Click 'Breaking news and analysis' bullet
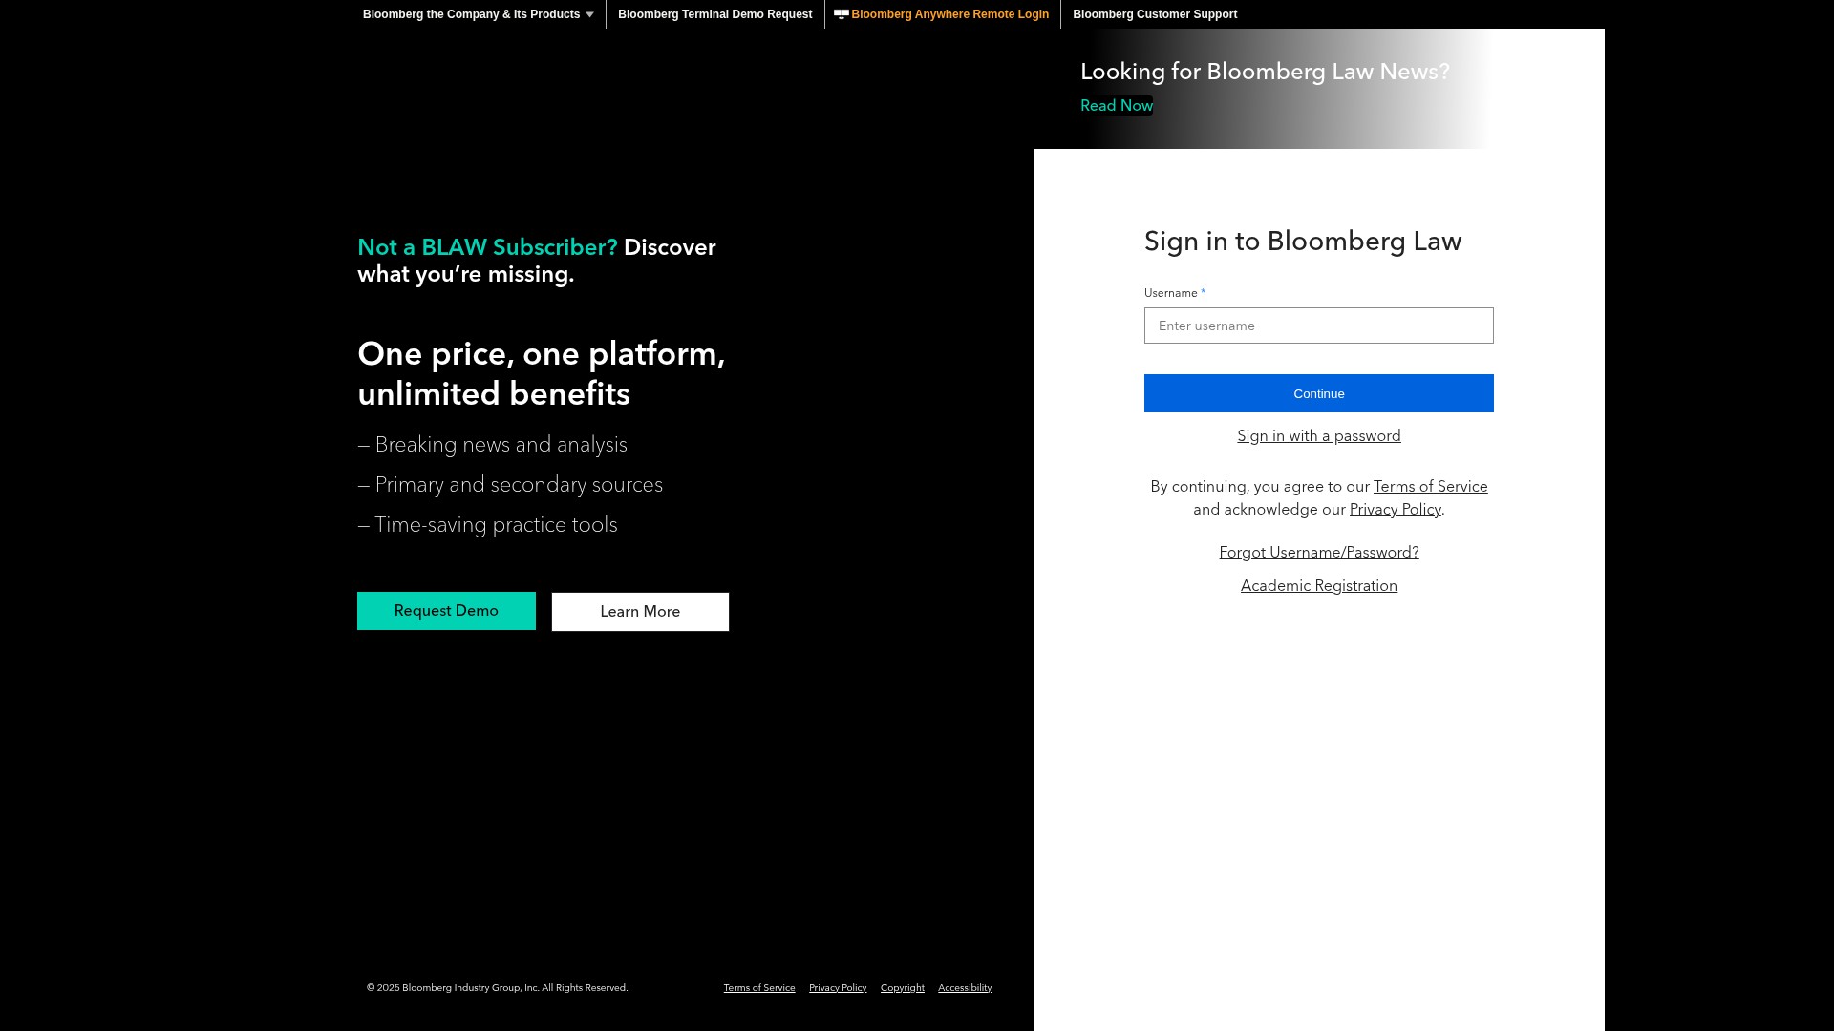1834x1031 pixels. [492, 445]
